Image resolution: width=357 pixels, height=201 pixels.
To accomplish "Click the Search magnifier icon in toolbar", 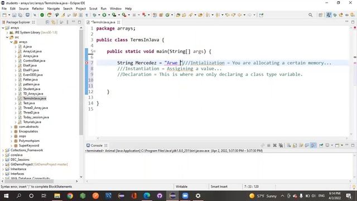I will [x=310, y=15].
